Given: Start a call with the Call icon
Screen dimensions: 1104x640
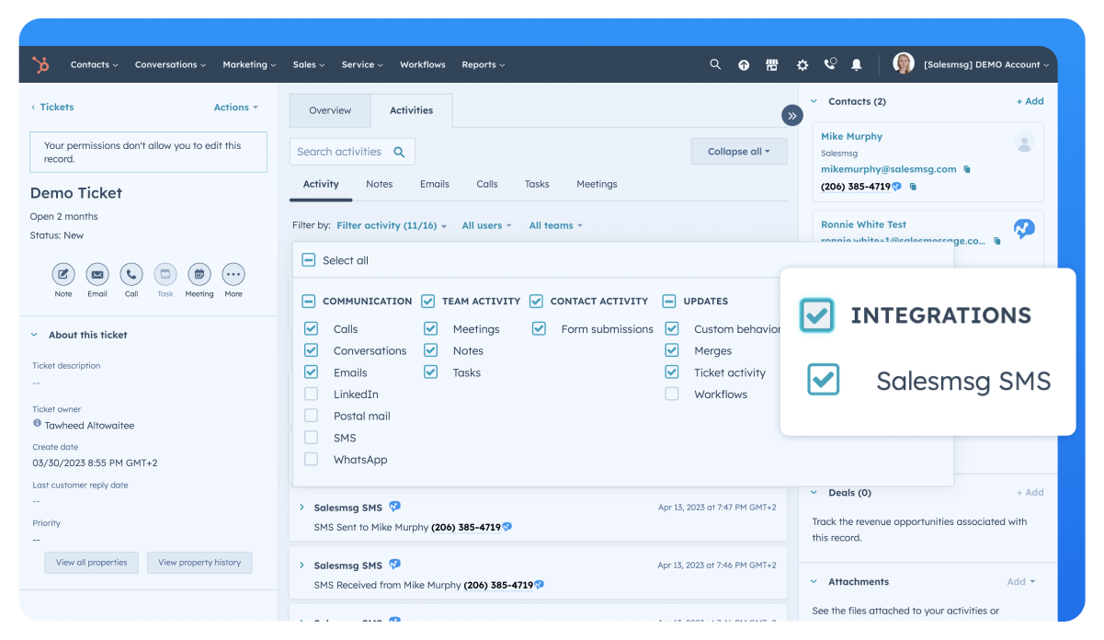Looking at the screenshot, I should pos(131,276).
